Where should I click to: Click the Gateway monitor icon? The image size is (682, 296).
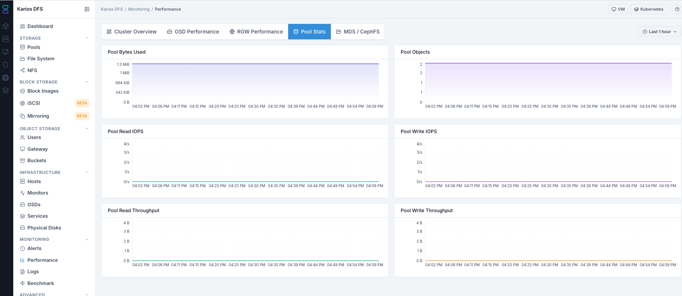(22, 149)
